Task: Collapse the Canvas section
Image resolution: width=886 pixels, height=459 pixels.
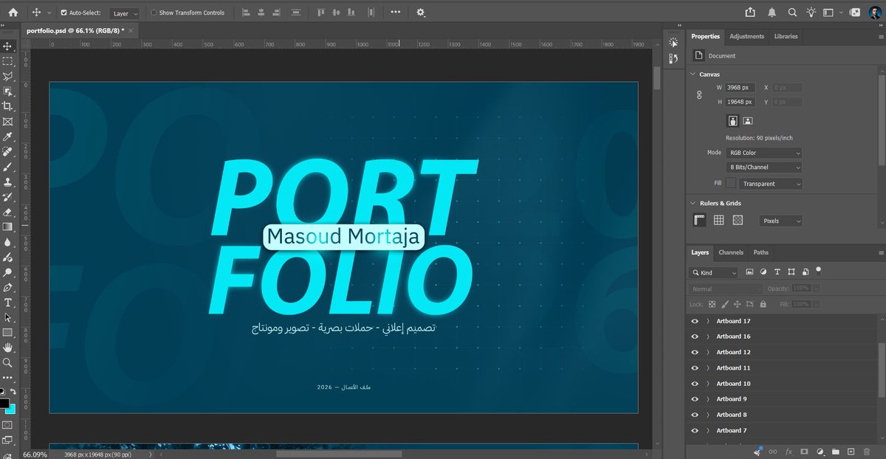Action: [x=693, y=75]
